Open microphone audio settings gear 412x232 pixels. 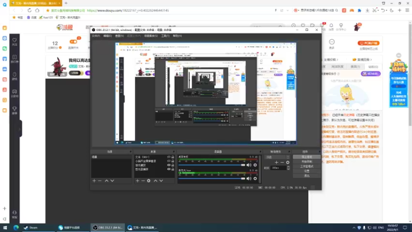[x=255, y=178]
